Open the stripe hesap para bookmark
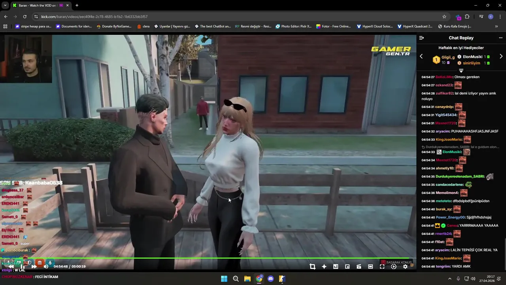This screenshot has height=285, width=506. pyautogui.click(x=33, y=27)
